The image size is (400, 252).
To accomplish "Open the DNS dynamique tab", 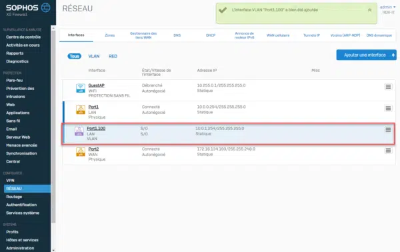I will click(x=379, y=35).
